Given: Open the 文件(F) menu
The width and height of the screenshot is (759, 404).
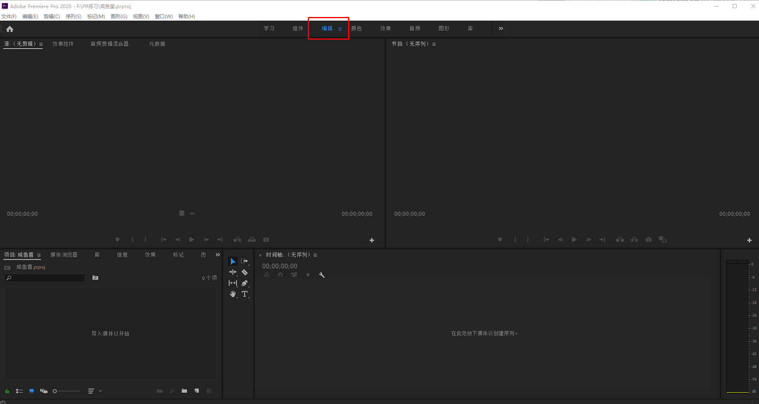Looking at the screenshot, I should click(x=9, y=17).
